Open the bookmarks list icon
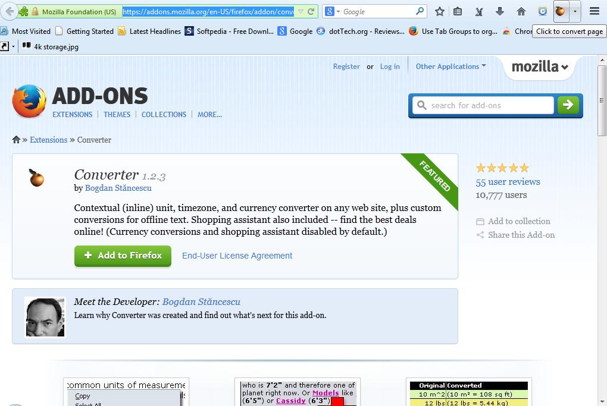 (x=458, y=11)
